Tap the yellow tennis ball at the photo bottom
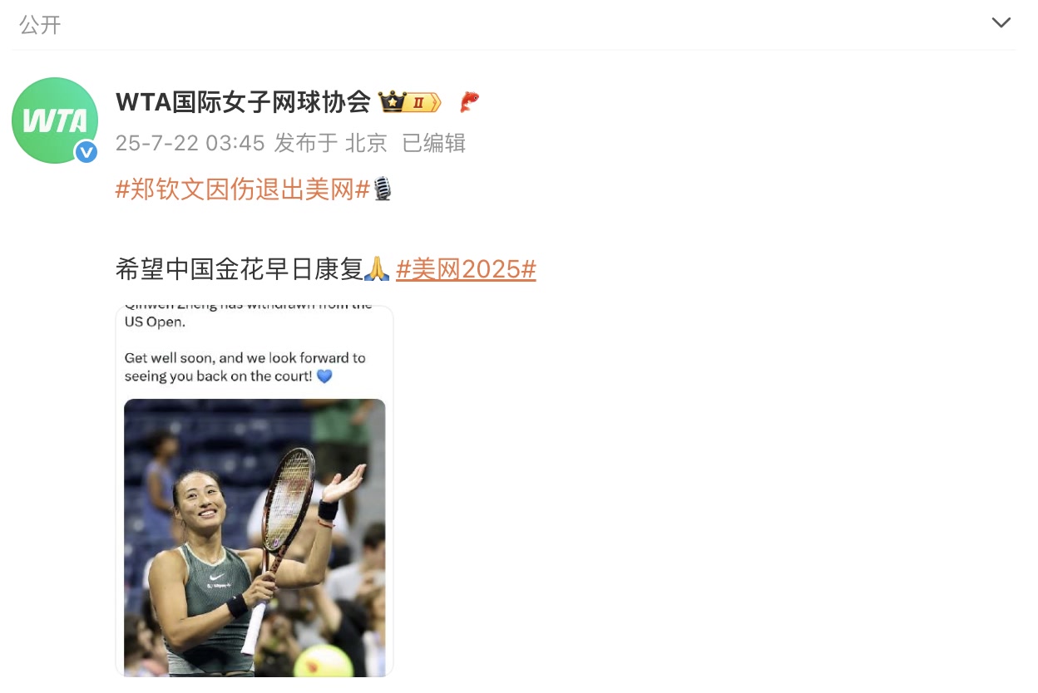 324,662
